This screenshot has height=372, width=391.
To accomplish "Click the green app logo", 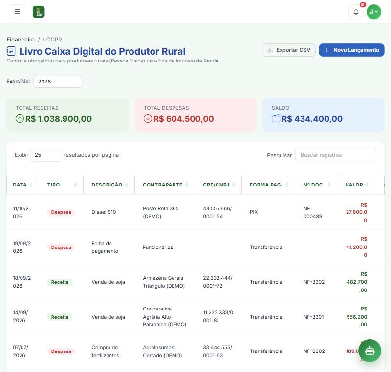I will 39,12.
